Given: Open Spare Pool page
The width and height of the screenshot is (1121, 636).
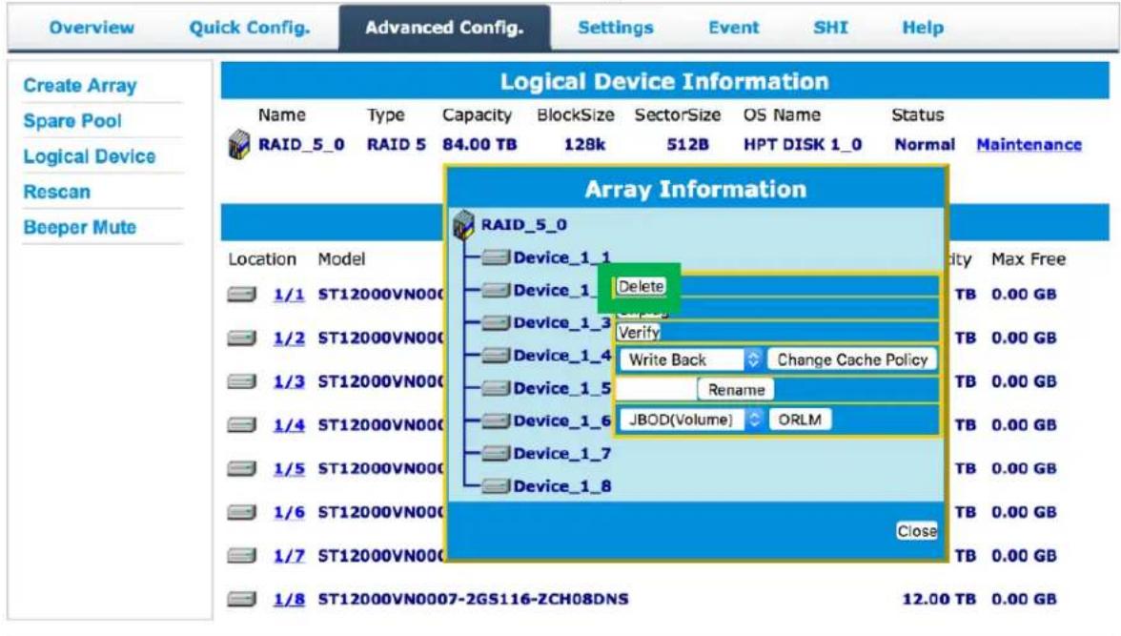Looking at the screenshot, I should pos(72,121).
